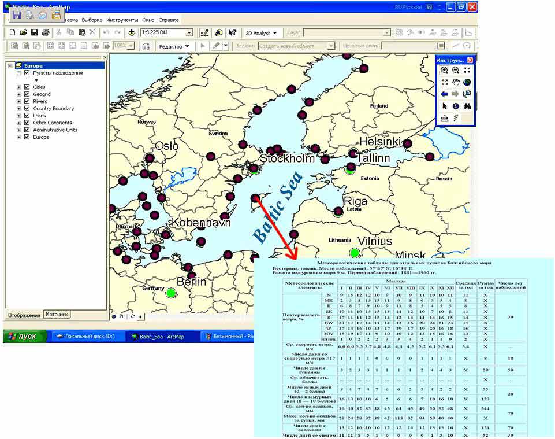
Task: Open the map scale dropdown
Action: click(189, 33)
